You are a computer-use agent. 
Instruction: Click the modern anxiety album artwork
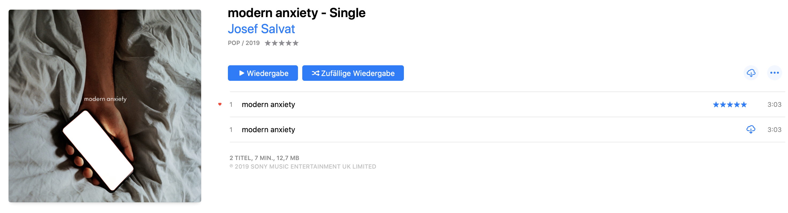105,106
